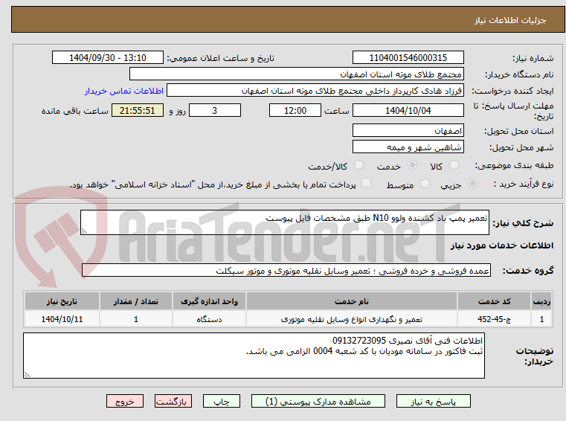Image resolution: width=566 pixels, height=421 pixels.
Task: Click the service group field
Action: [286, 271]
